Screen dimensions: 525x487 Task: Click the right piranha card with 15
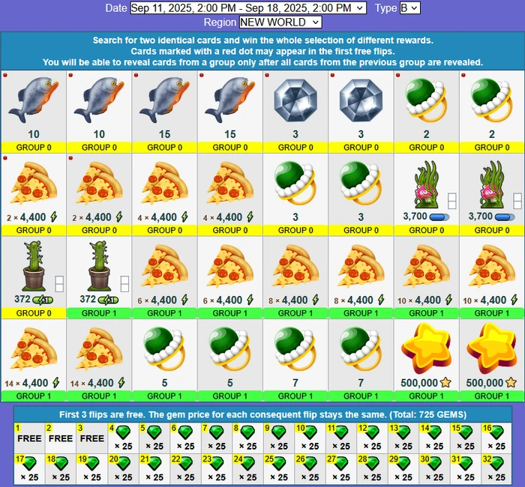pos(230,112)
